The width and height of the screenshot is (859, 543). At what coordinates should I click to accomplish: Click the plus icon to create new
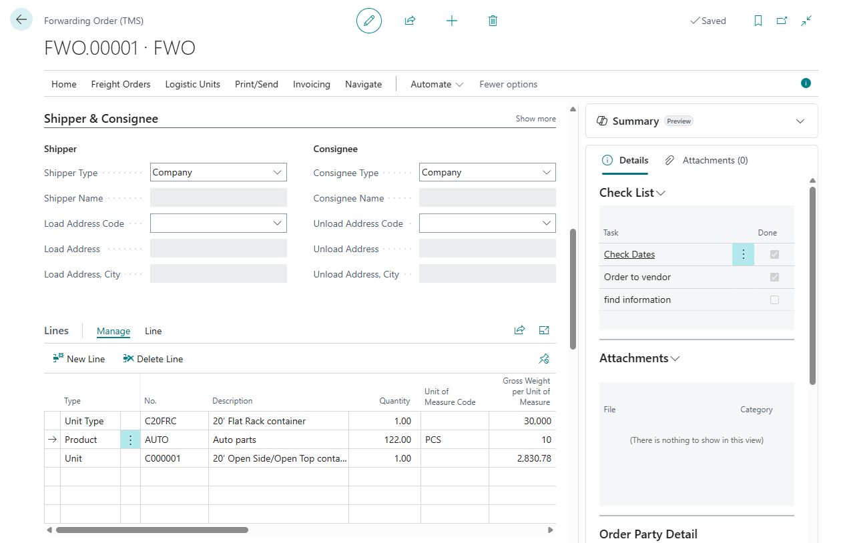[x=452, y=21]
